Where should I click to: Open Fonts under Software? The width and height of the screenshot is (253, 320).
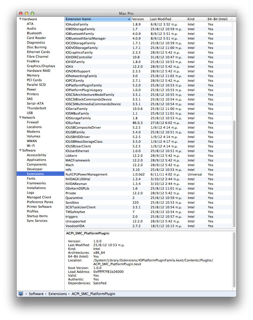point(31,178)
